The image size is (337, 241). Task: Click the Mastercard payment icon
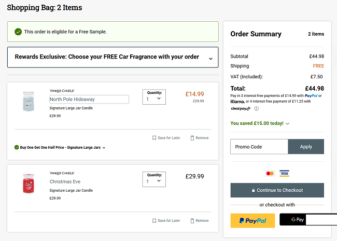coord(270,174)
